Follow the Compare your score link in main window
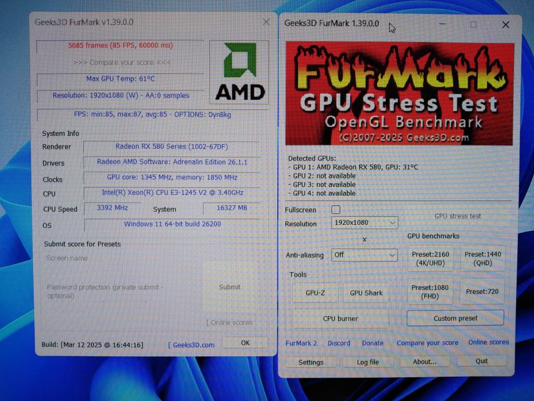534x401 pixels. [x=428, y=343]
